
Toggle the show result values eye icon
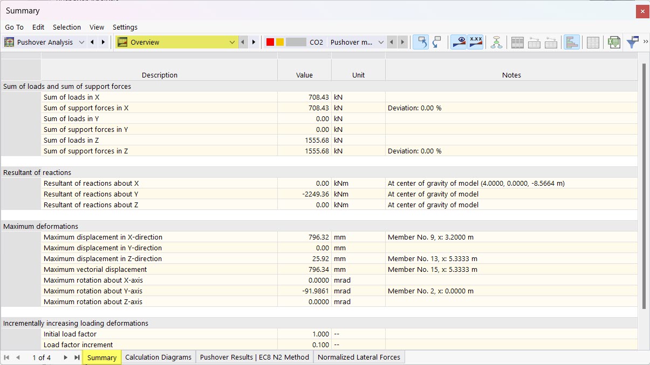point(458,42)
